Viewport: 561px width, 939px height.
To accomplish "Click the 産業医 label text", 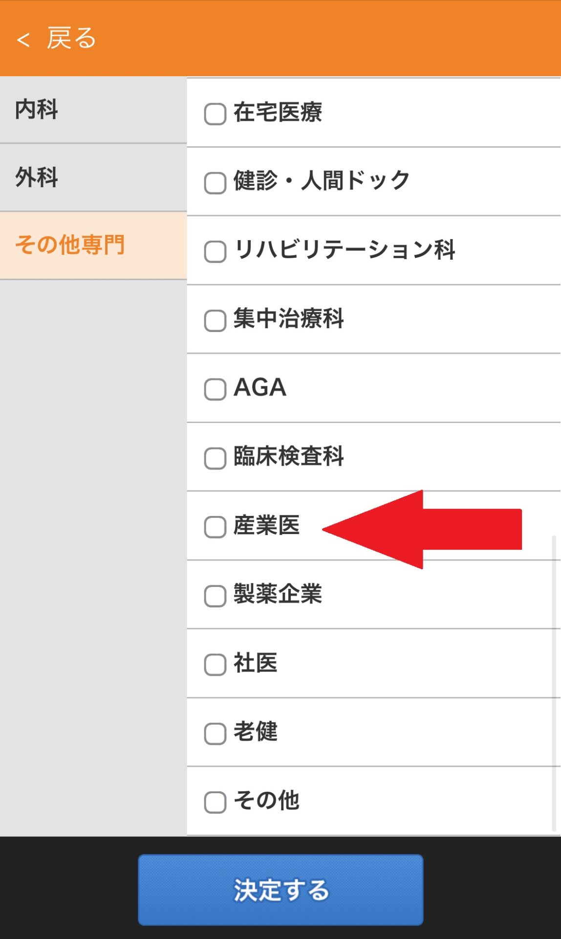I will point(267,526).
